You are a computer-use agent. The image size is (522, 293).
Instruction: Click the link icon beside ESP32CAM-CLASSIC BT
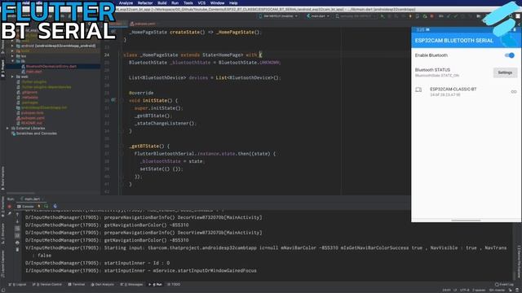point(514,92)
